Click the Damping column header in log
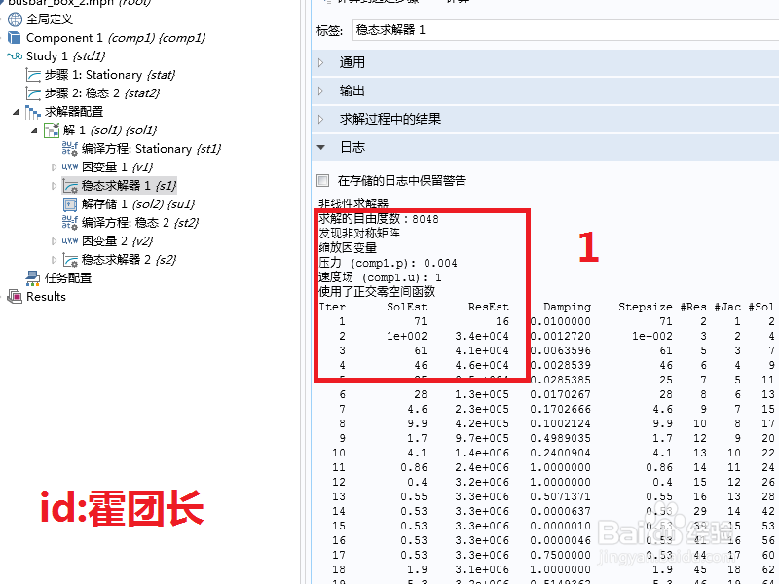779x584 pixels. pos(567,307)
